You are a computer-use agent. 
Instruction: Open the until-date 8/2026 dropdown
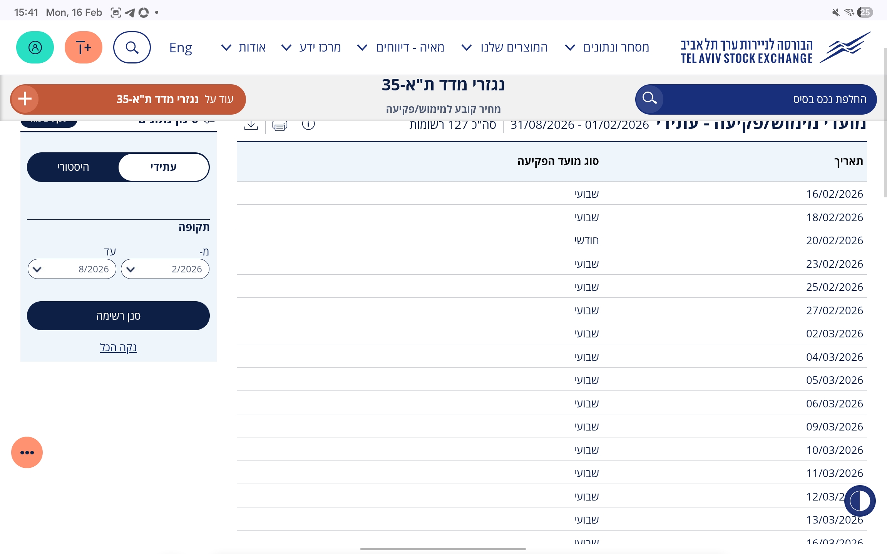72,269
